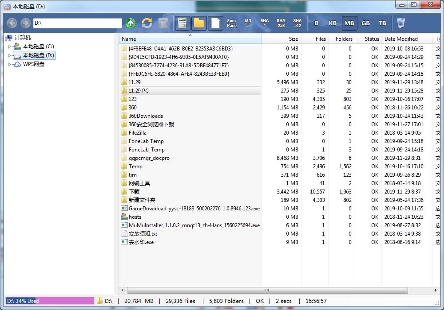The image size is (444, 310).
Task: Click the D:\ path input field
Action: point(77,23)
